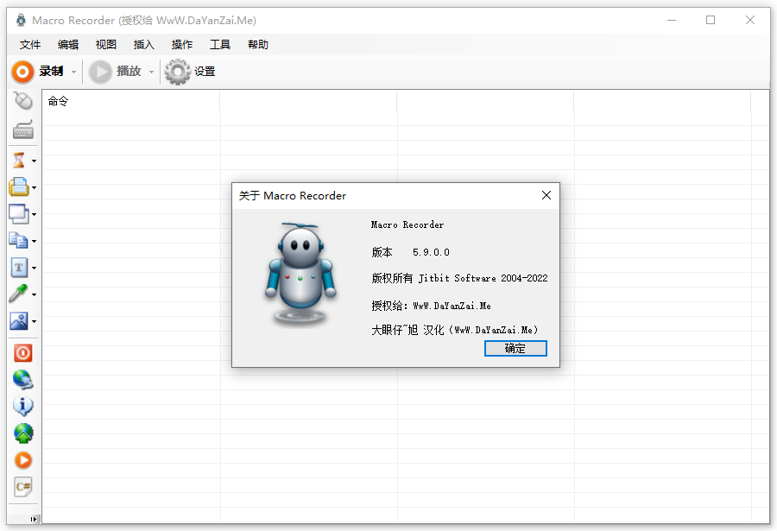The height and width of the screenshot is (531, 777).
Task: Open the 文件 (File) menu
Action: [x=29, y=45]
